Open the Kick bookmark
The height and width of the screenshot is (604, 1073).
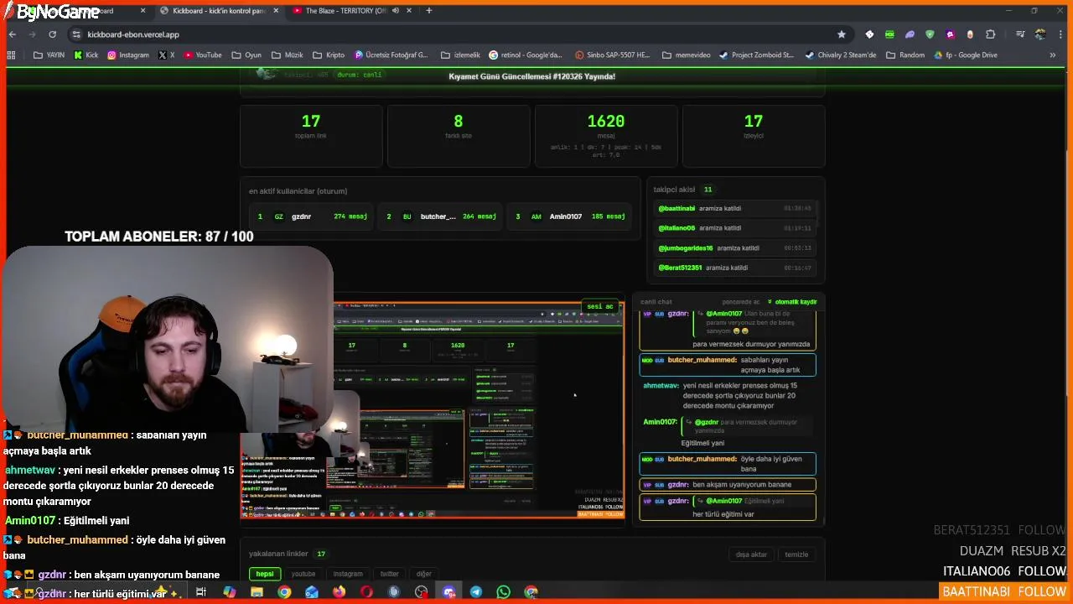pos(86,55)
